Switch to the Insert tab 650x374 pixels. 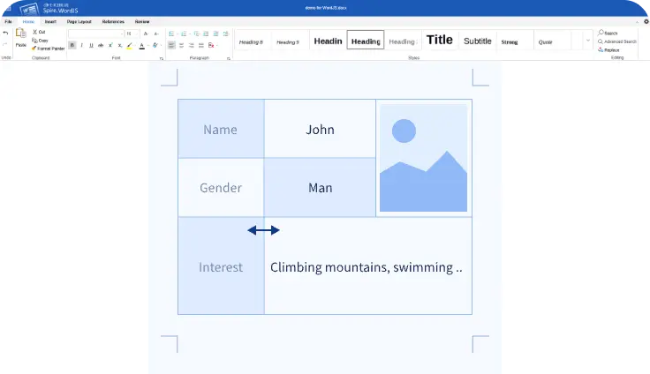coord(51,21)
